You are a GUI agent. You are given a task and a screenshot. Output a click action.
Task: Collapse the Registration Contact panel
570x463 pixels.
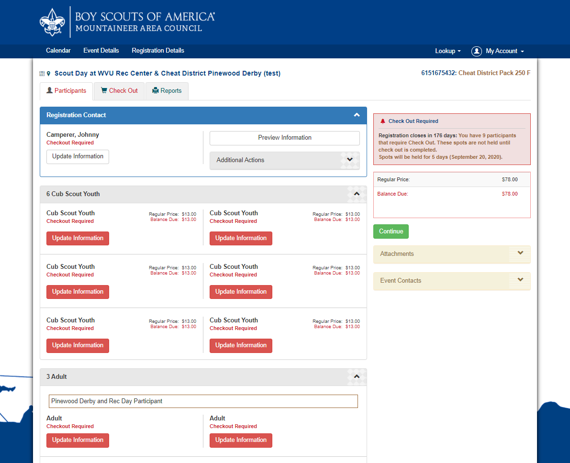point(357,115)
